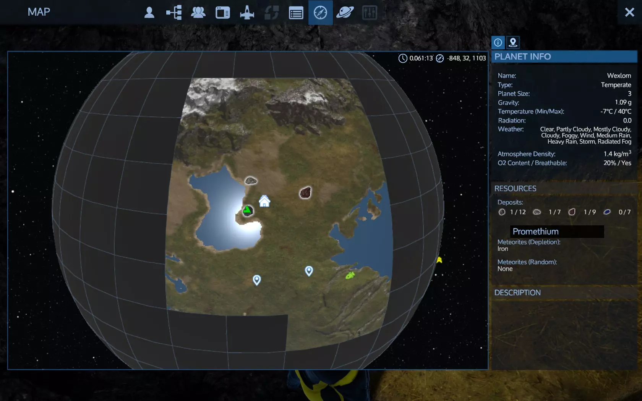This screenshot has width=642, height=401.
Task: Open the spaceship icon in top bar
Action: pyautogui.click(x=247, y=13)
